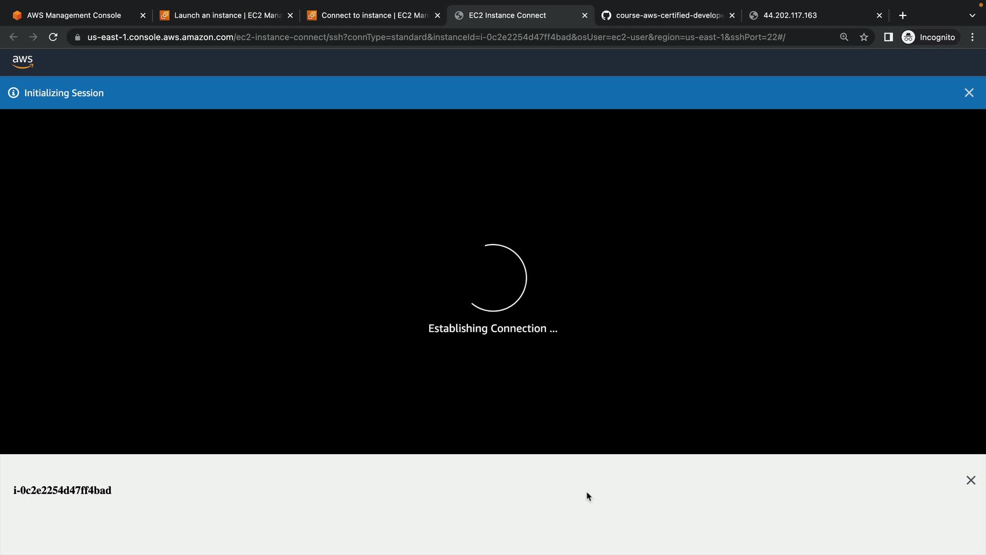Open Chrome three-dot menu
This screenshot has height=555, width=986.
[972, 37]
